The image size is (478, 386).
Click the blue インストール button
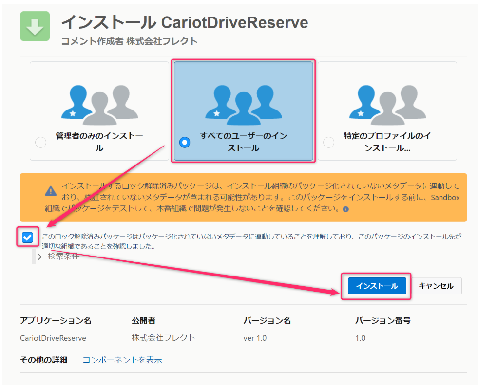(377, 286)
